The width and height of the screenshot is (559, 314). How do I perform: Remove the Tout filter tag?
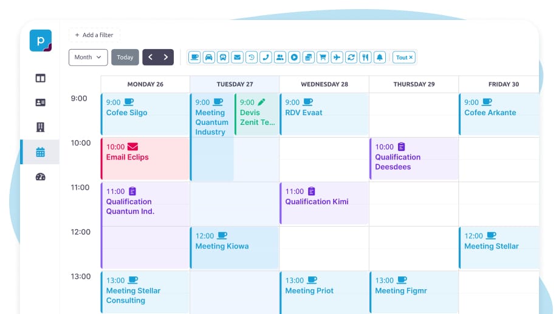point(411,58)
